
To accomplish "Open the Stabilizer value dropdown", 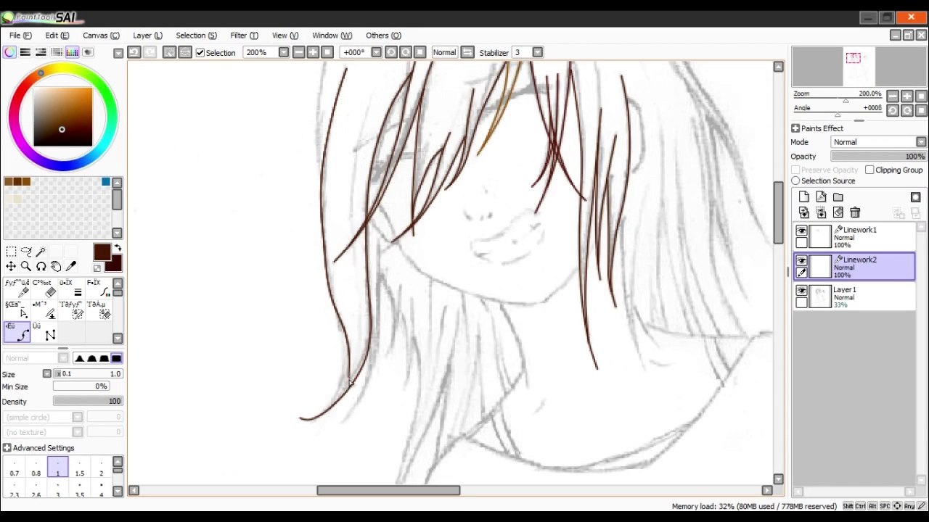I will click(x=537, y=52).
